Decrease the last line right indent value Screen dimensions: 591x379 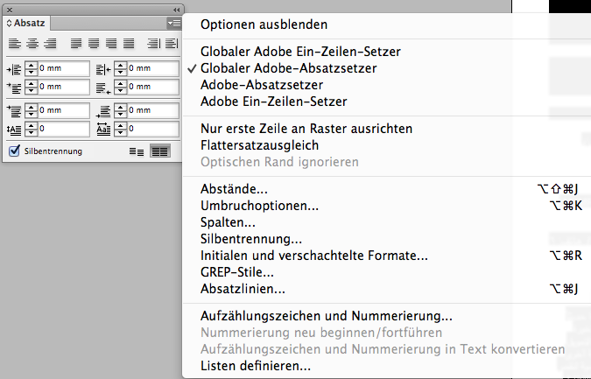pos(120,91)
